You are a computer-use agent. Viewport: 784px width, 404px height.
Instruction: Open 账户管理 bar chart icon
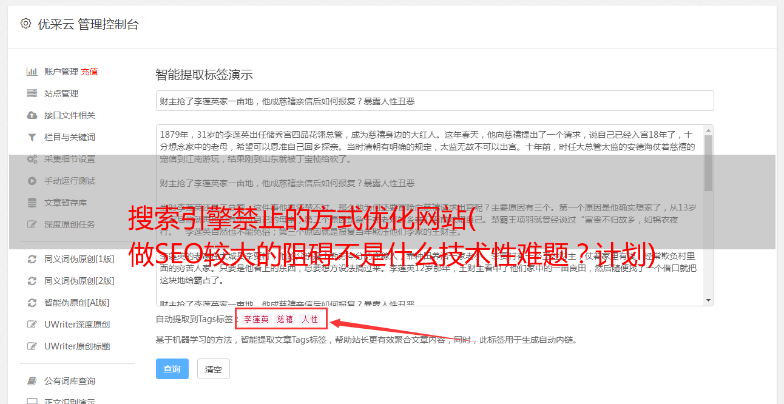click(x=32, y=72)
